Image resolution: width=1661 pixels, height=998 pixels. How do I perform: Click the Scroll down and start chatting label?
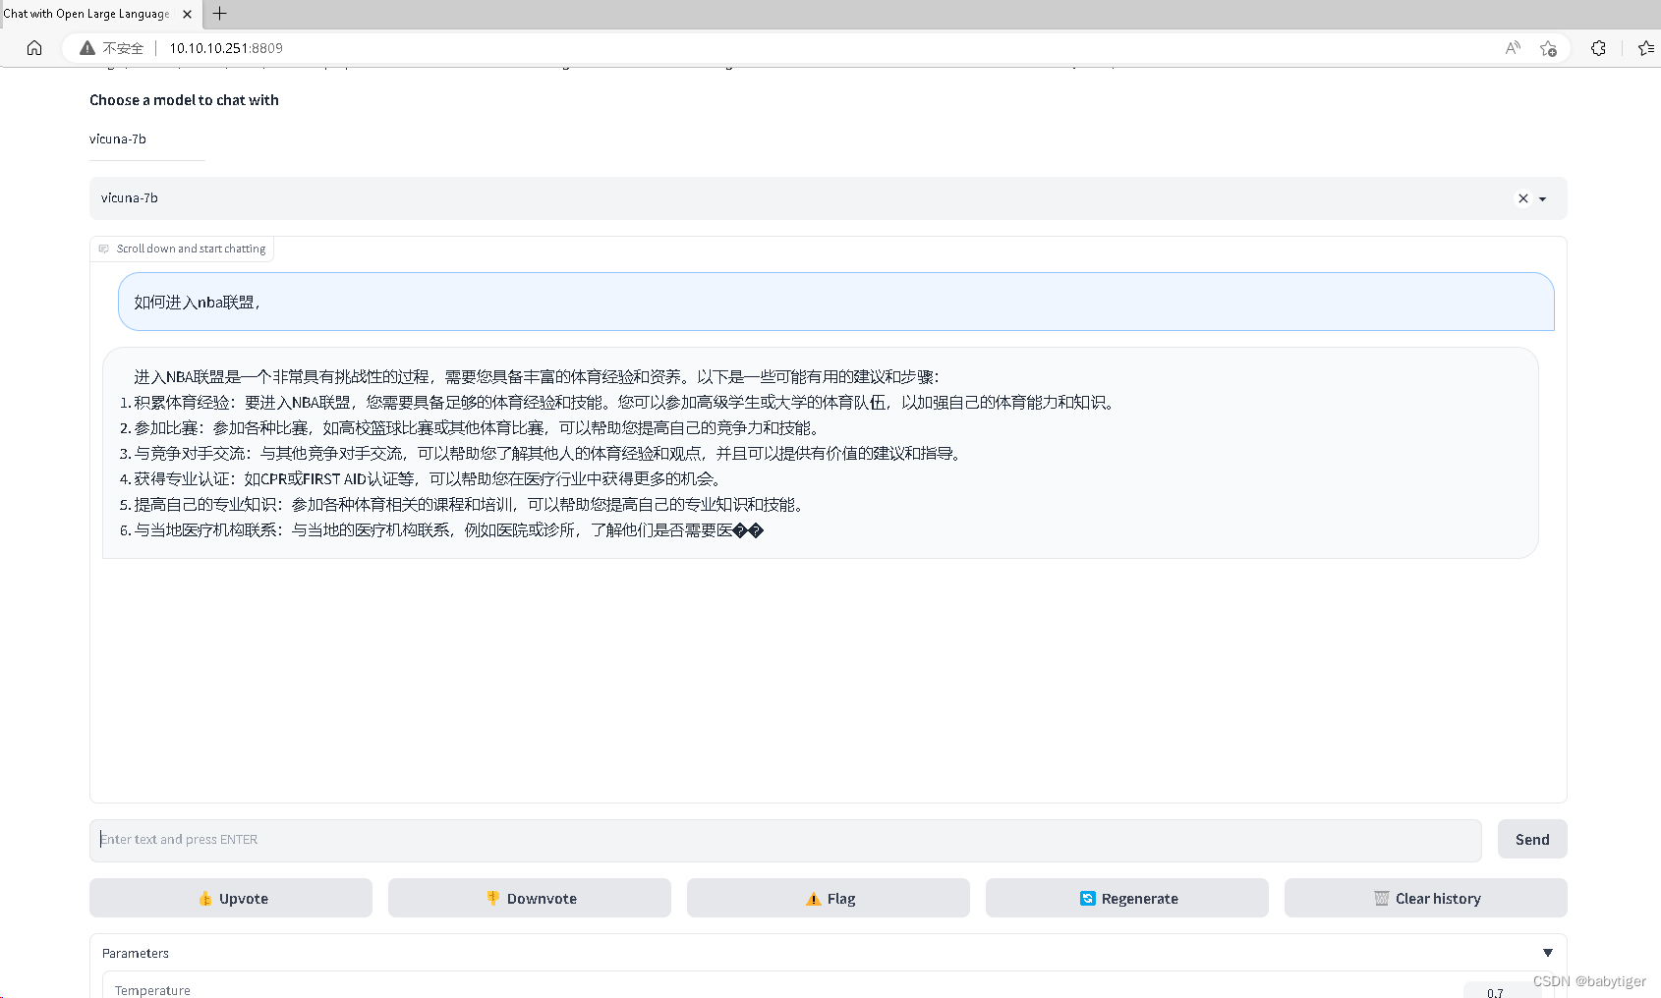(x=182, y=249)
